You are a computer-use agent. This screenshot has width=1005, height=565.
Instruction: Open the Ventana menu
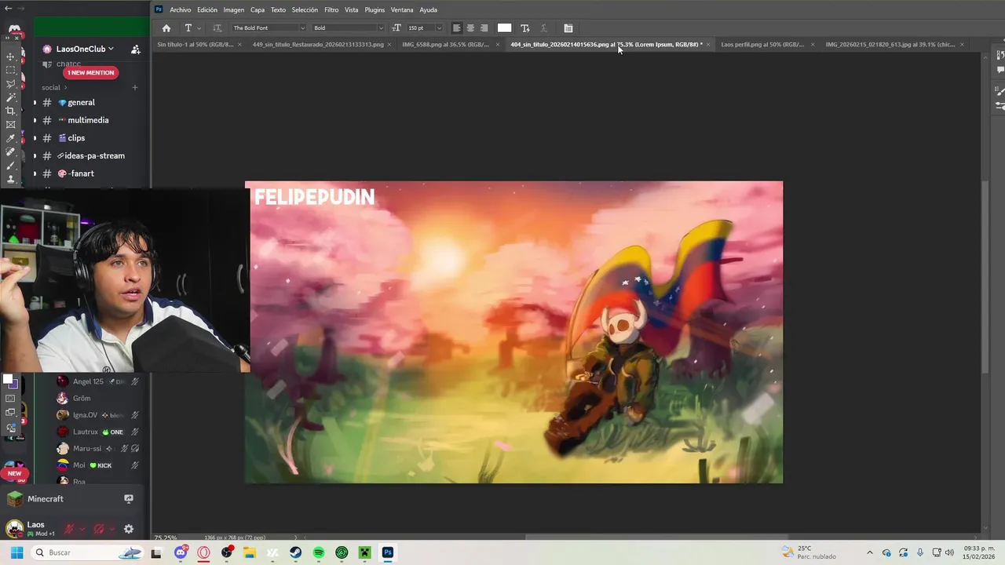[x=402, y=10]
